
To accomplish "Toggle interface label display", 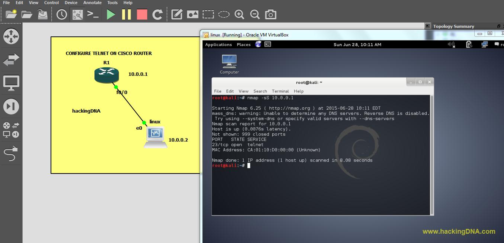I will tap(77, 14).
